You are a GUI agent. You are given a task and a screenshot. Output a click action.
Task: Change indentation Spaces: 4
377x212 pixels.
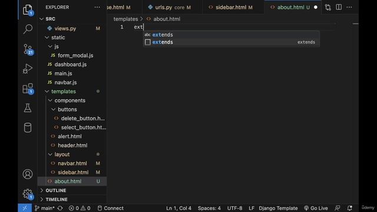(x=209, y=208)
